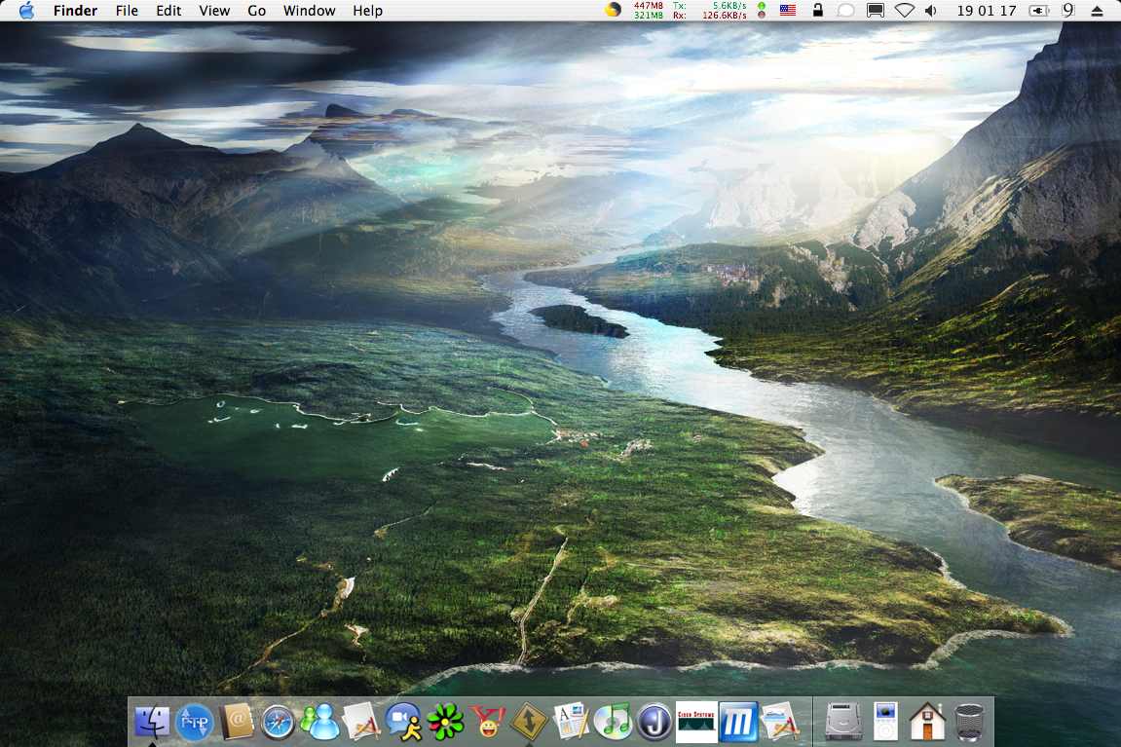Open the Edit menu
1121x747 pixels.
coord(168,11)
